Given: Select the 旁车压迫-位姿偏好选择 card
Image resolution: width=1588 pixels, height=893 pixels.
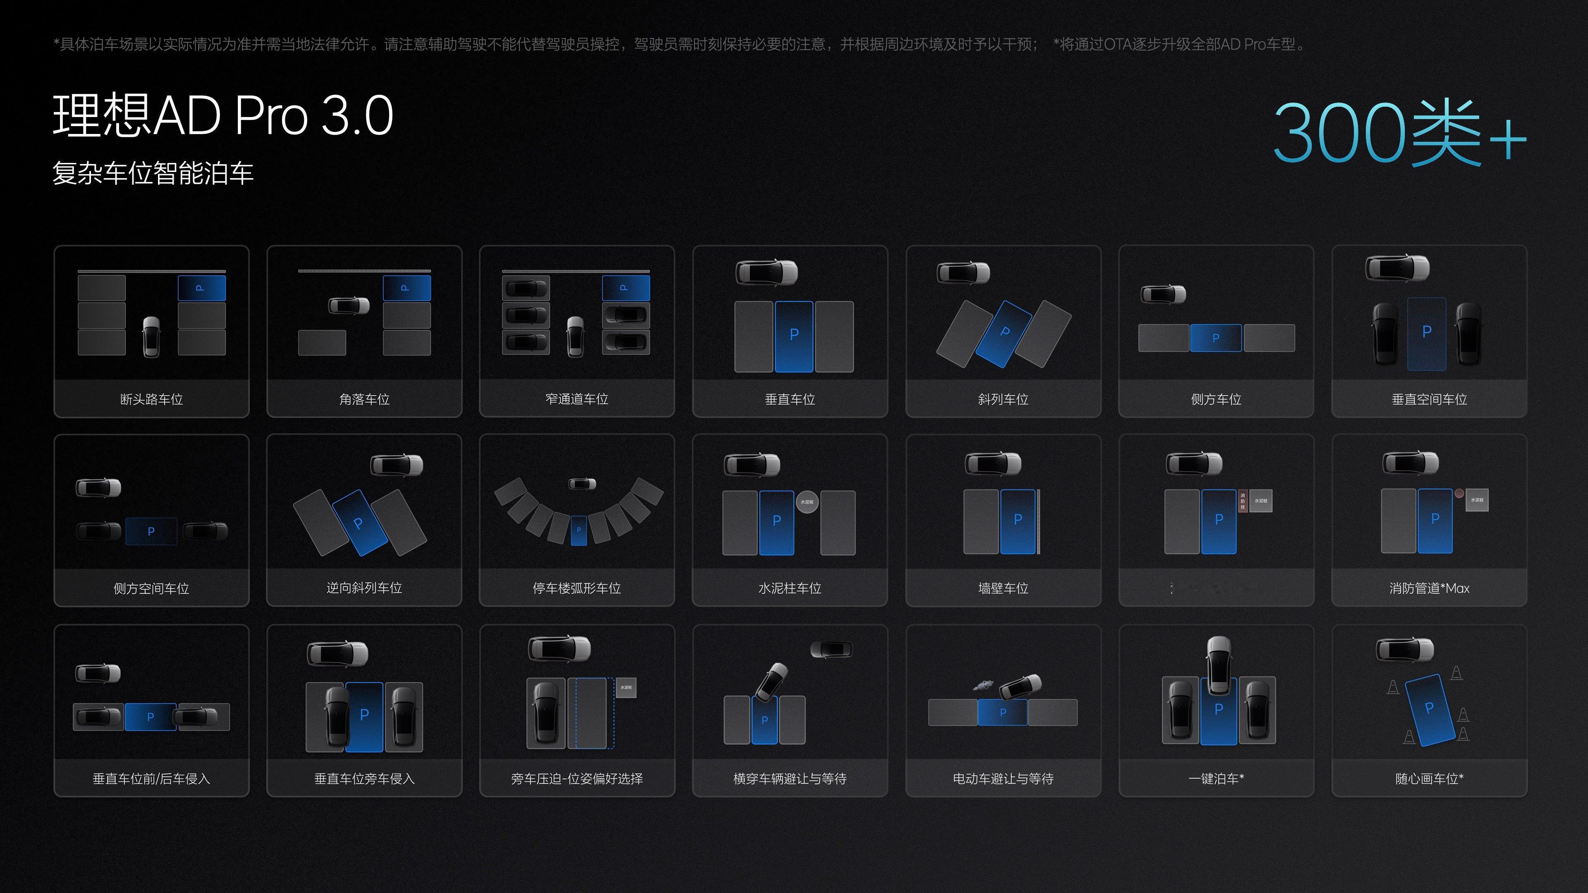Looking at the screenshot, I should click(577, 711).
